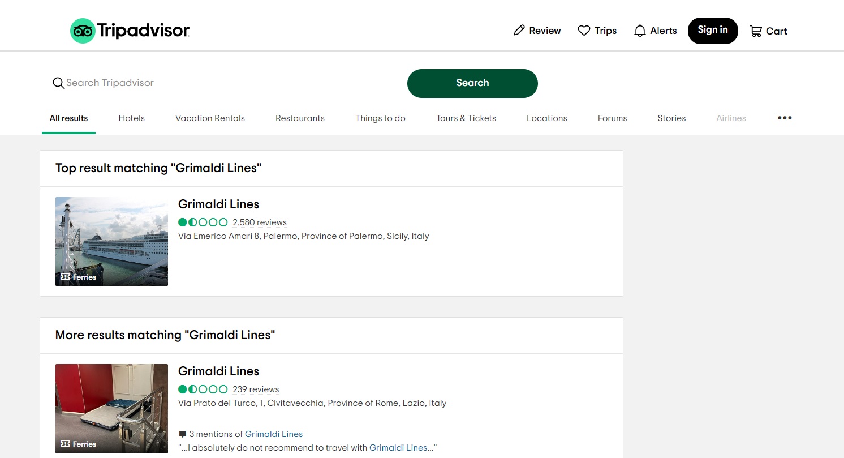Switch to the Tours & Tickets tab
844x458 pixels.
point(466,118)
